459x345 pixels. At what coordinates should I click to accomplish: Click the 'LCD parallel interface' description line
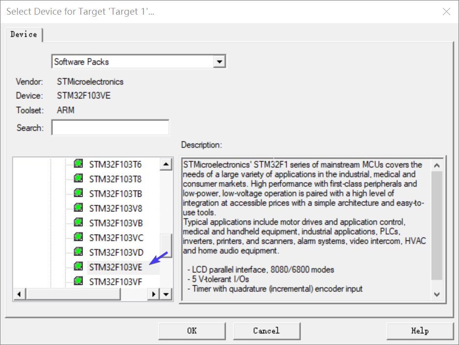[x=261, y=270]
